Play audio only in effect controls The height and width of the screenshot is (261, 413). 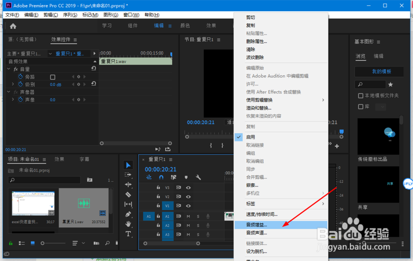pos(158,149)
